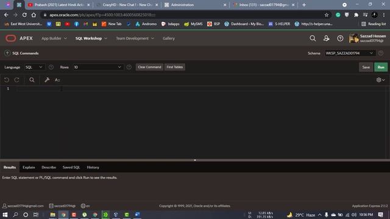The width and height of the screenshot is (390, 219).
Task: Undo last edit in editor toolbar
Action: tap(7, 80)
